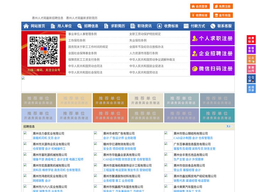This screenshot has height=192, width=256.
Task: Open the 求职简历 menu item
Action: click(x=118, y=26)
